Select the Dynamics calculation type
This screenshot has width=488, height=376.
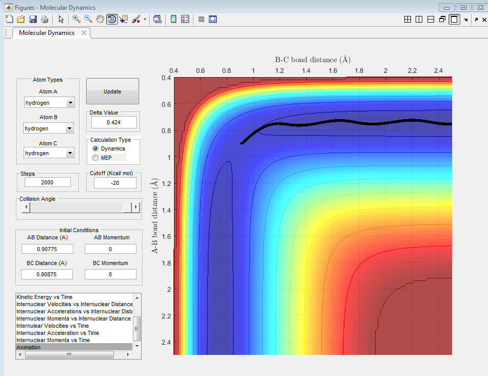[95, 148]
